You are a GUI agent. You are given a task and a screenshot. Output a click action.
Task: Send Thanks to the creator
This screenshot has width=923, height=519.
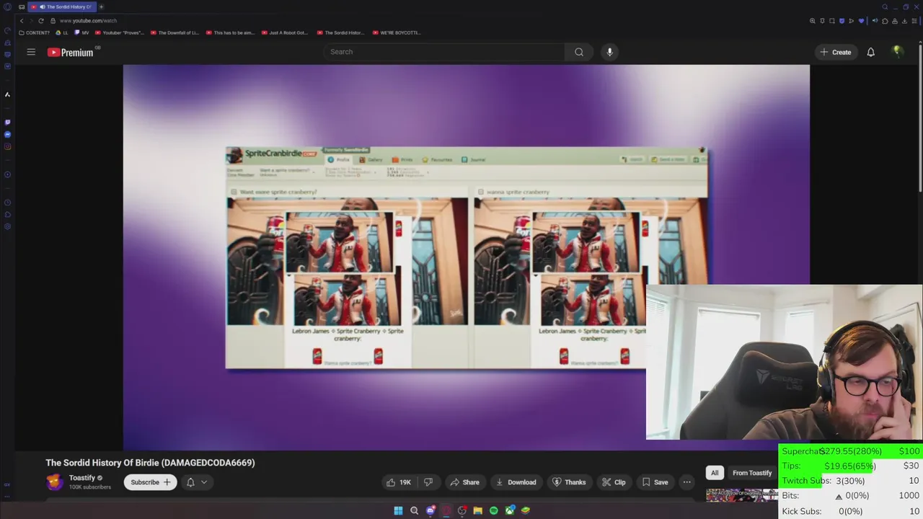(569, 482)
